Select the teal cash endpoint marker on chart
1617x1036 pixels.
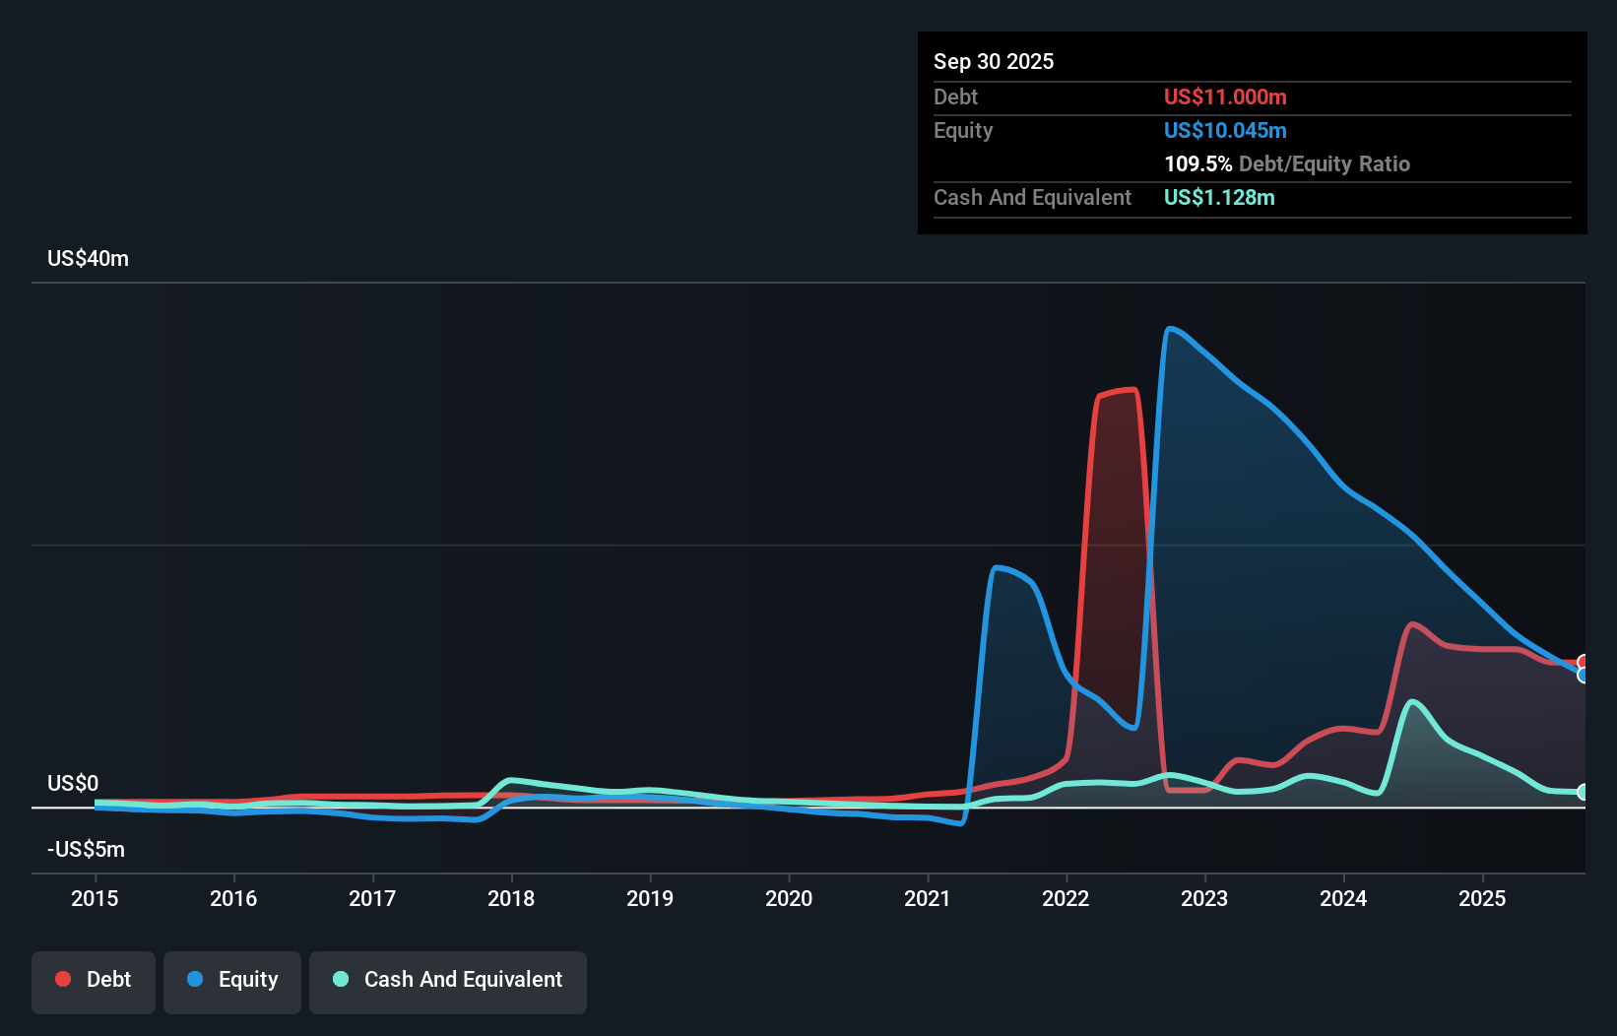click(1584, 791)
